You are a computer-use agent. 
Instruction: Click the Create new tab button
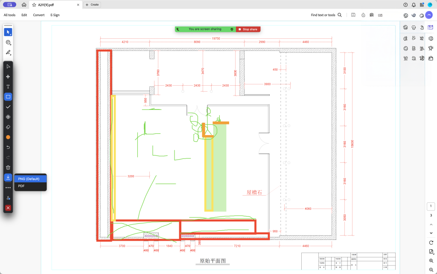92,5
